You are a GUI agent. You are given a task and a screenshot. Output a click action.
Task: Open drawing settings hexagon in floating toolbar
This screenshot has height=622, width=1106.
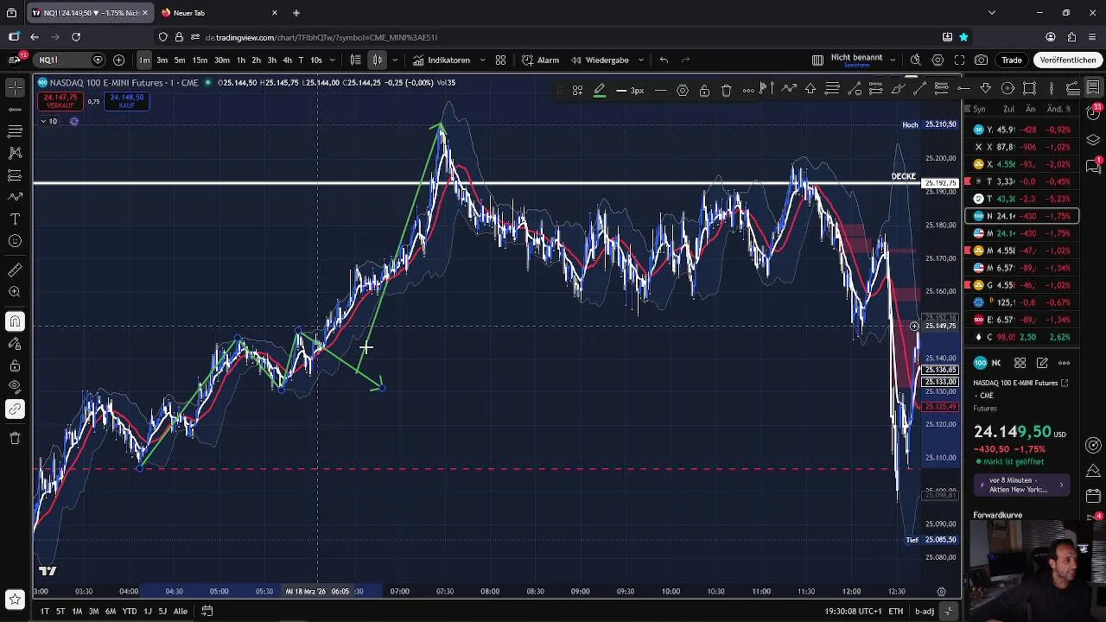[683, 90]
